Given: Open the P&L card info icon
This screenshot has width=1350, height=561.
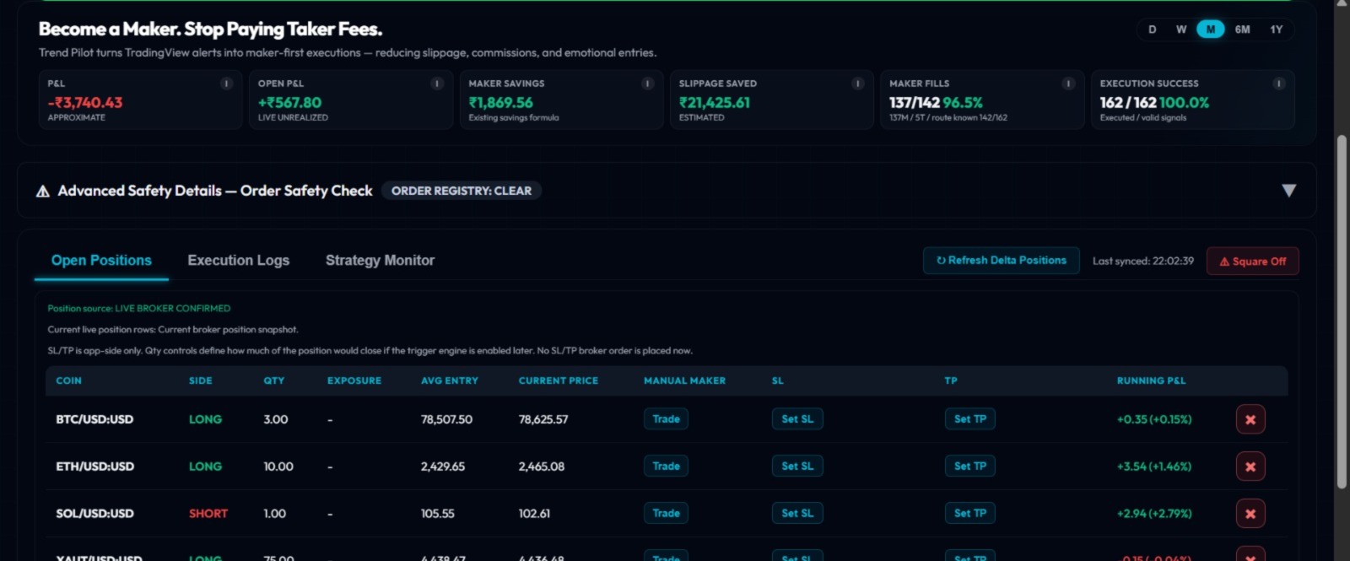Looking at the screenshot, I should click(226, 84).
